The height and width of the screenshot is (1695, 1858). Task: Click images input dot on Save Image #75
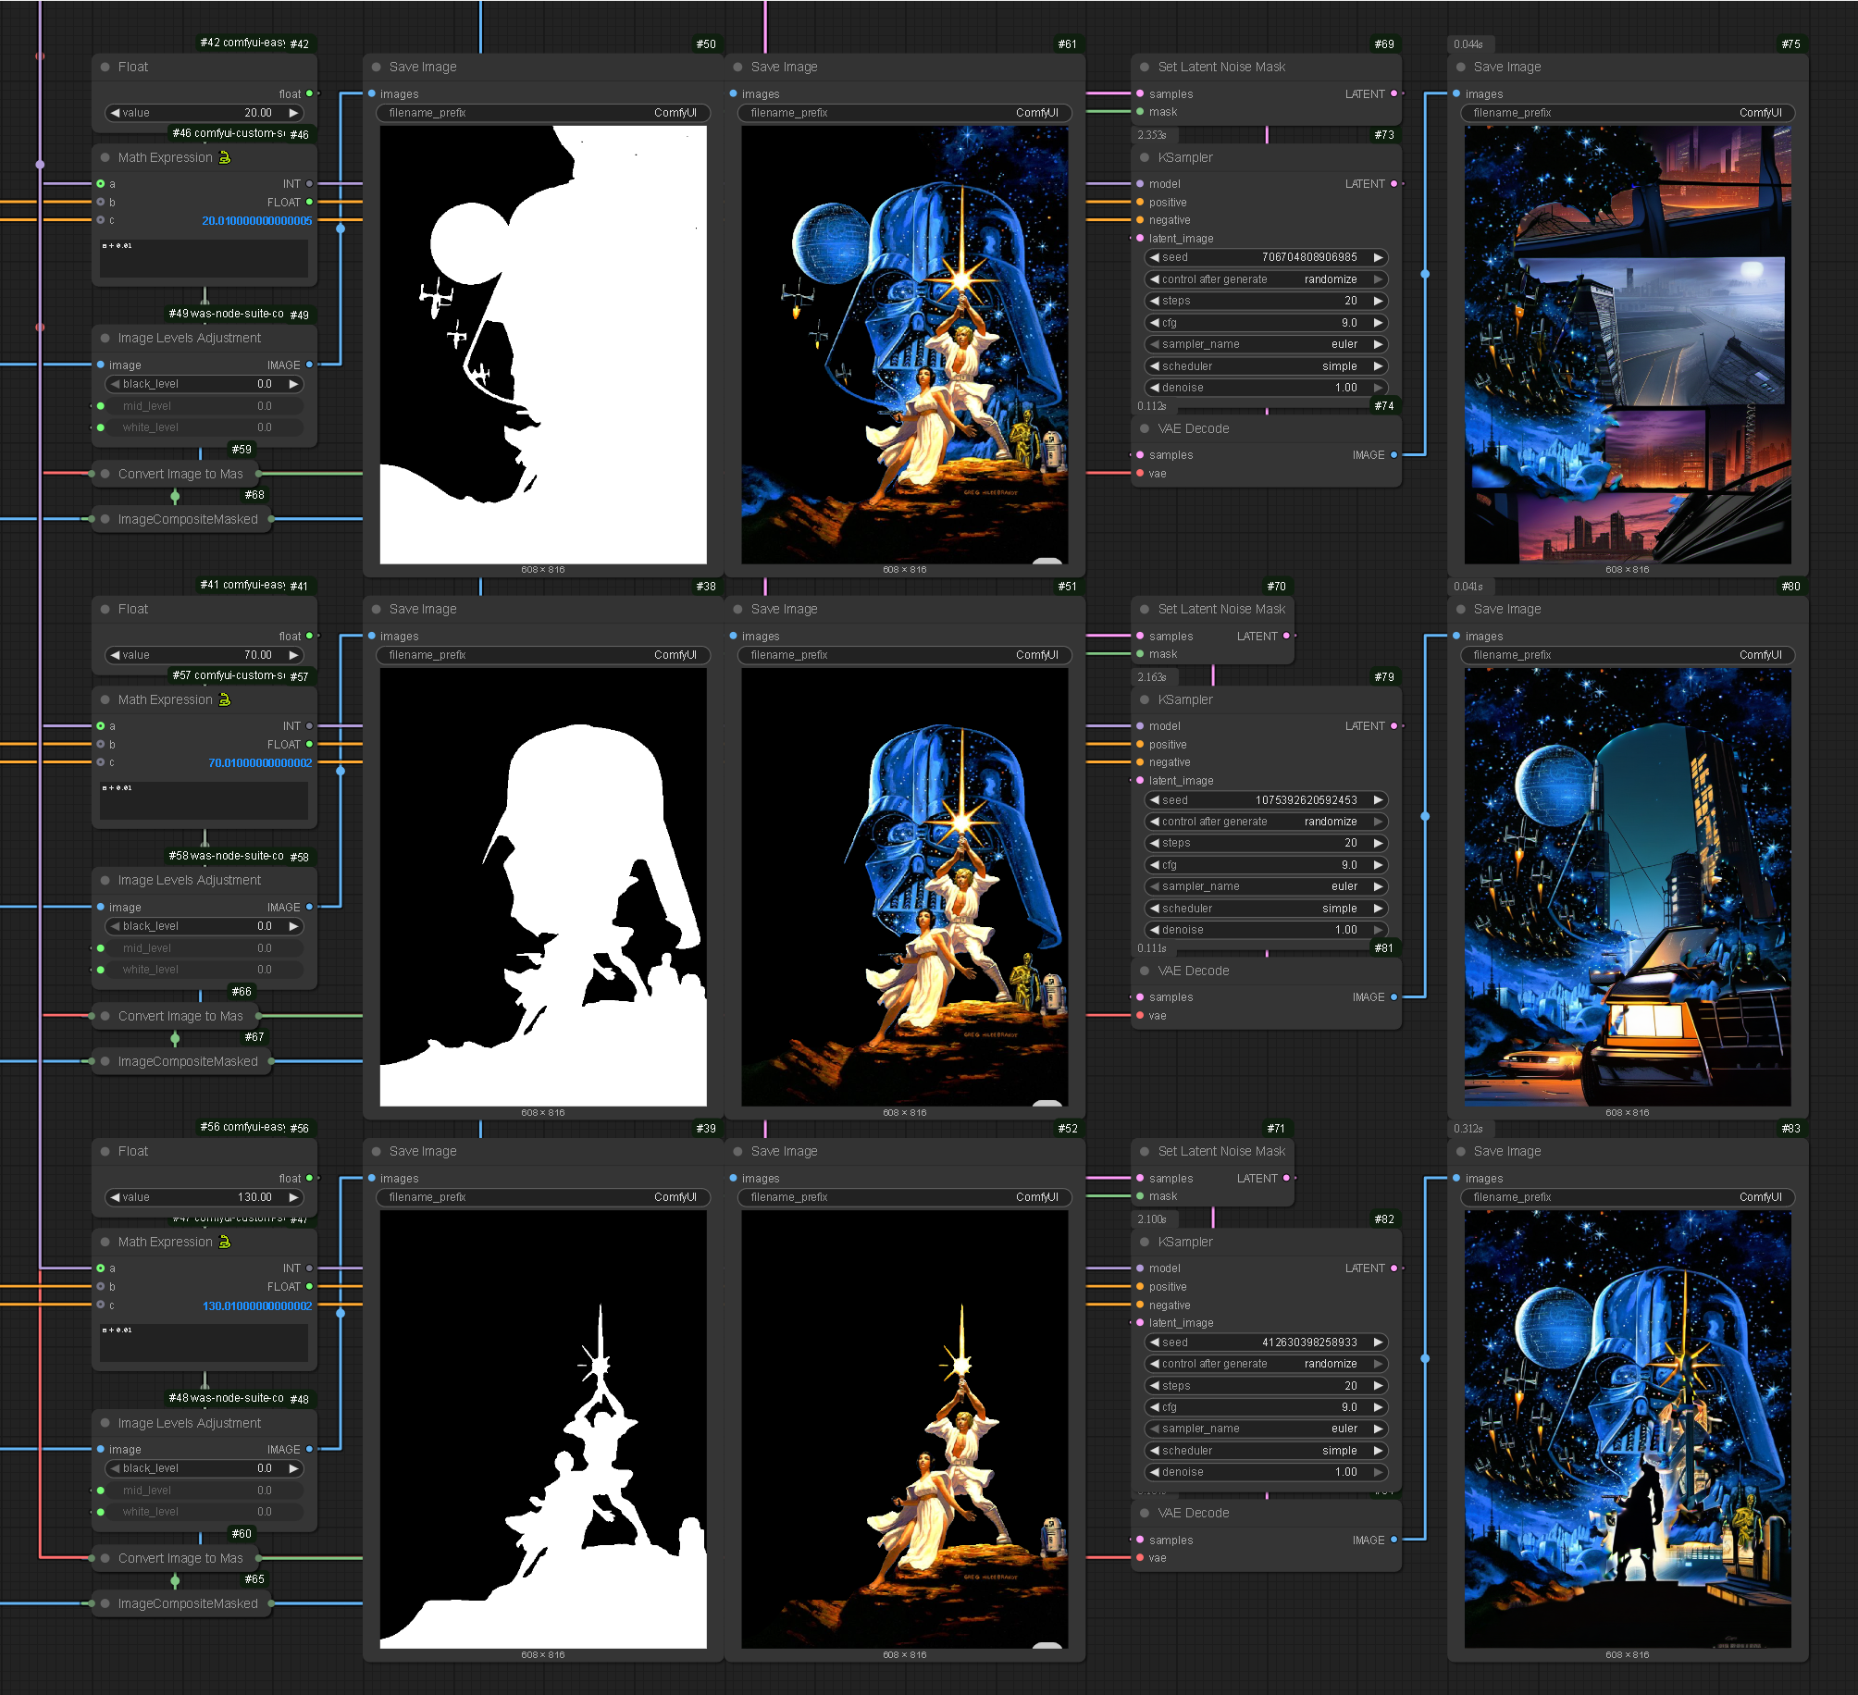coord(1456,93)
